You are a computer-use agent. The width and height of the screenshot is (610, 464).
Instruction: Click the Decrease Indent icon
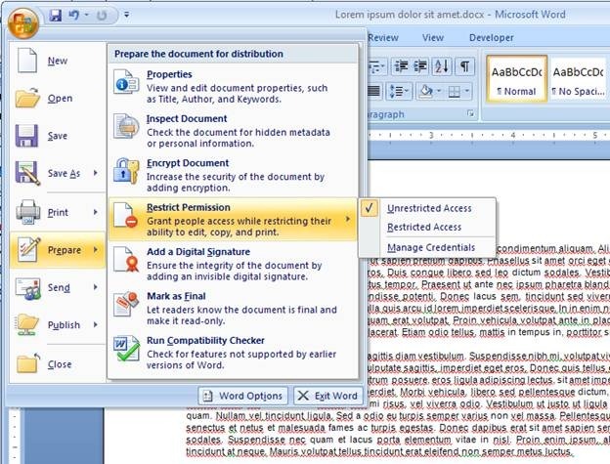[x=401, y=66]
